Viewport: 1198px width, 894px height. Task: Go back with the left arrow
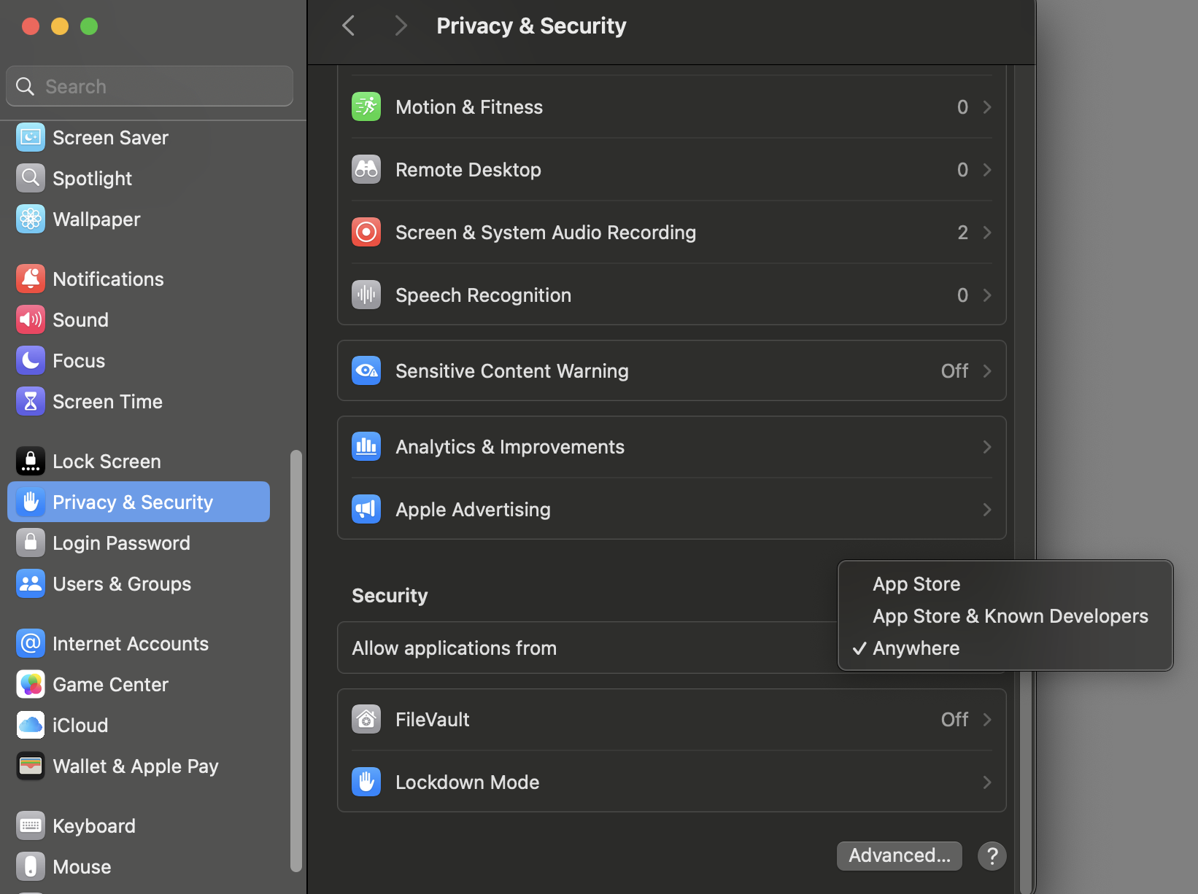[x=349, y=26]
